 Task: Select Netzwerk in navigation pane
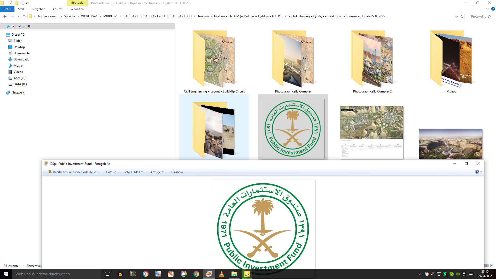pos(18,92)
